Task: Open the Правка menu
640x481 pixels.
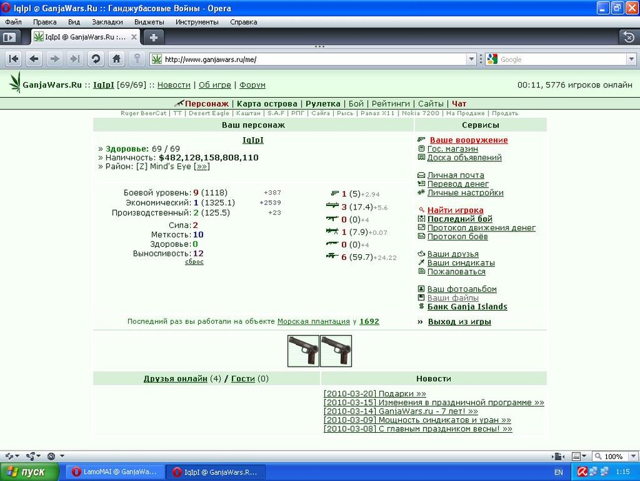Action: (45, 22)
